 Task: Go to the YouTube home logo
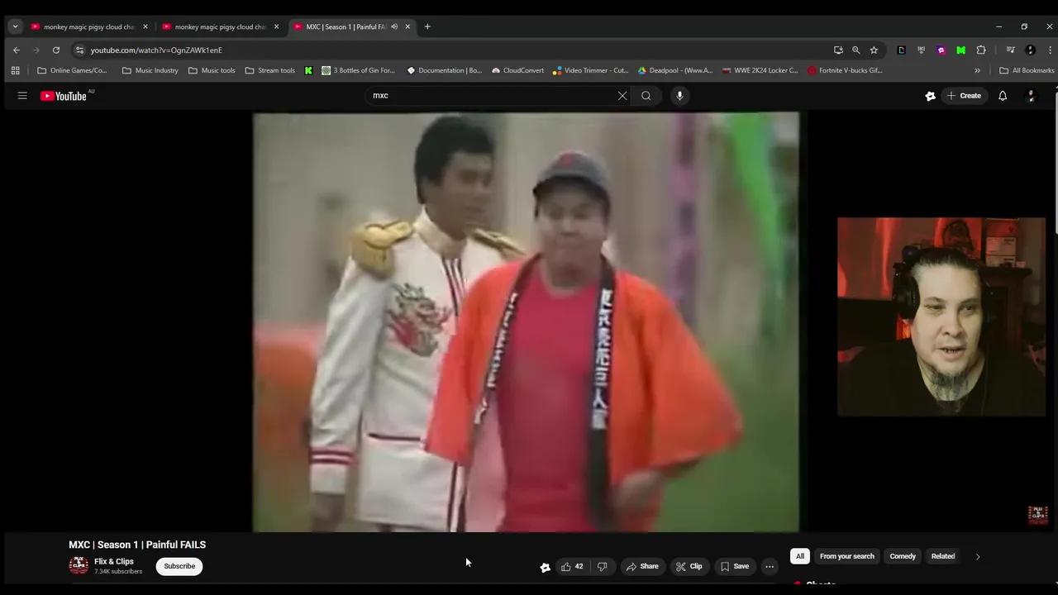tap(64, 96)
